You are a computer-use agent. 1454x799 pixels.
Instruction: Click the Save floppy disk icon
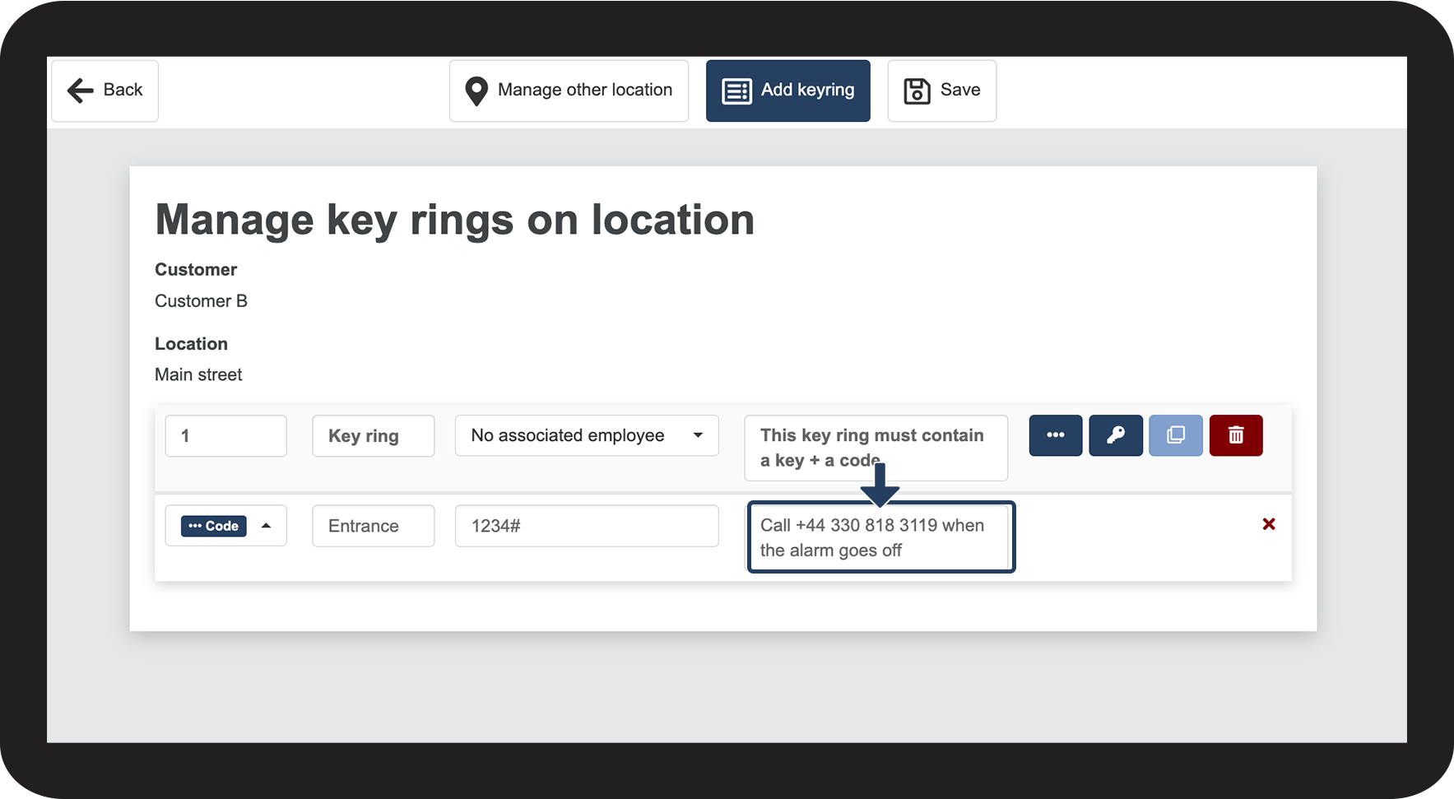[917, 91]
